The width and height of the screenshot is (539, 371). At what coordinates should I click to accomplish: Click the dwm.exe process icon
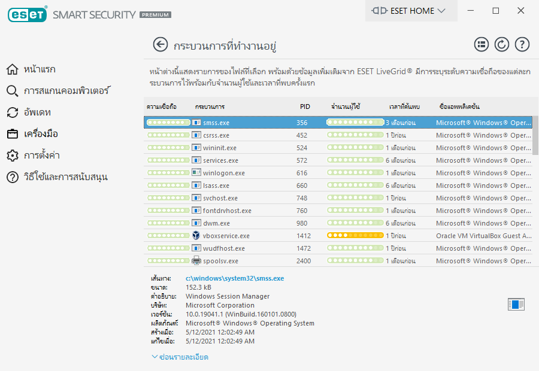coord(196,223)
